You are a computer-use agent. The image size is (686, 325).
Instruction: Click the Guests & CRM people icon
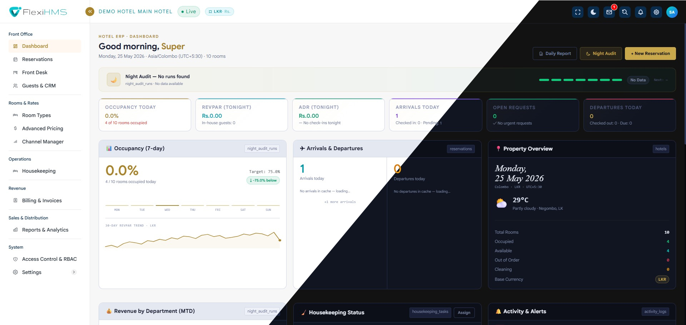click(15, 86)
